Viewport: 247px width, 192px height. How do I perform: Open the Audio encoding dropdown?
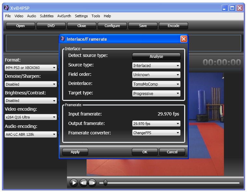tap(31, 134)
